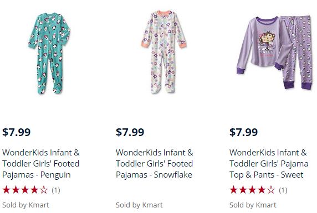This screenshot has height=213, width=317.
Task: Click Sold by Kmart under Snowflake pajamas
Action: (139, 205)
